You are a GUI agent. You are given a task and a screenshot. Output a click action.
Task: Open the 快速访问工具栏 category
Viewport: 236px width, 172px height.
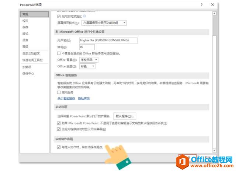32,60
